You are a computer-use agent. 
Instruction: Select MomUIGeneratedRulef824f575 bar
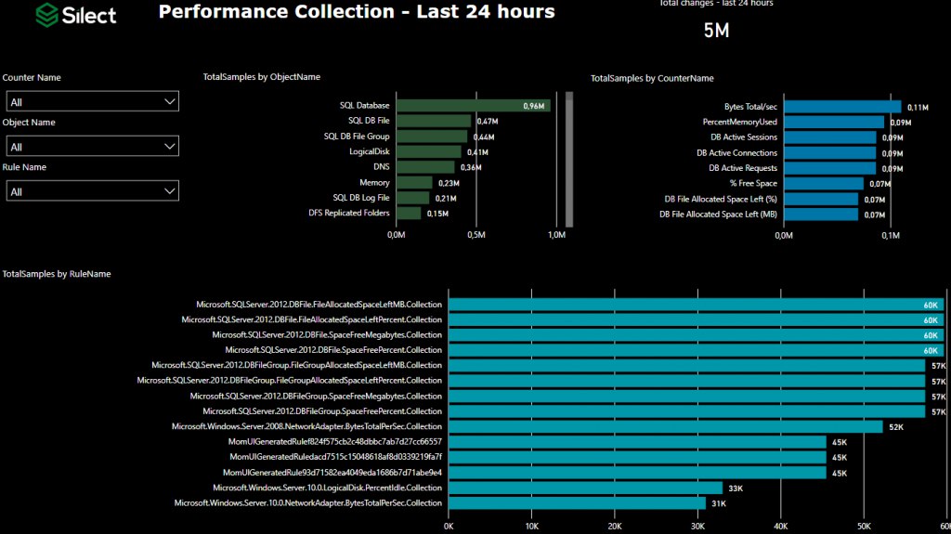click(x=637, y=442)
